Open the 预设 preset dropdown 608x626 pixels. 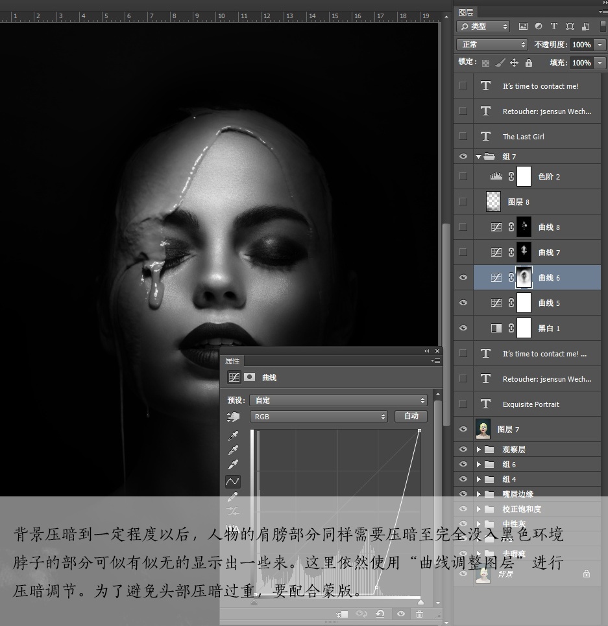(x=338, y=400)
